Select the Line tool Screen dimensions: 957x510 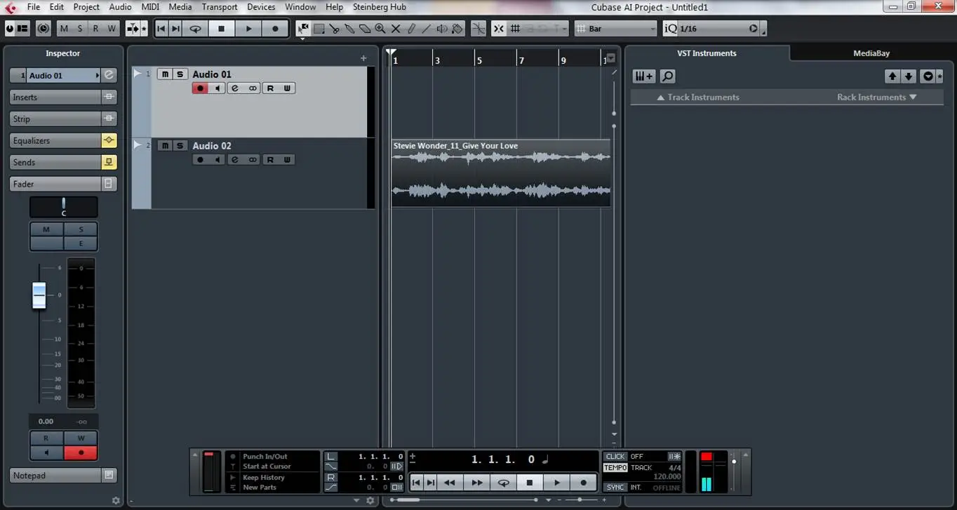(427, 29)
